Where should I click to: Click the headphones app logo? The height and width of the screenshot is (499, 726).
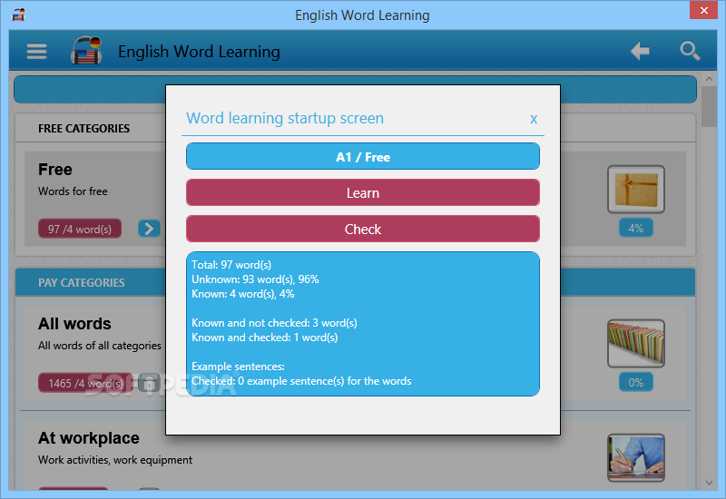[86, 51]
